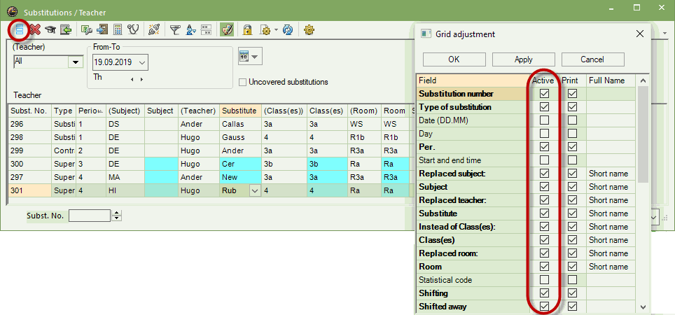
Task: Go to previous day arrow under date
Action: [132, 79]
